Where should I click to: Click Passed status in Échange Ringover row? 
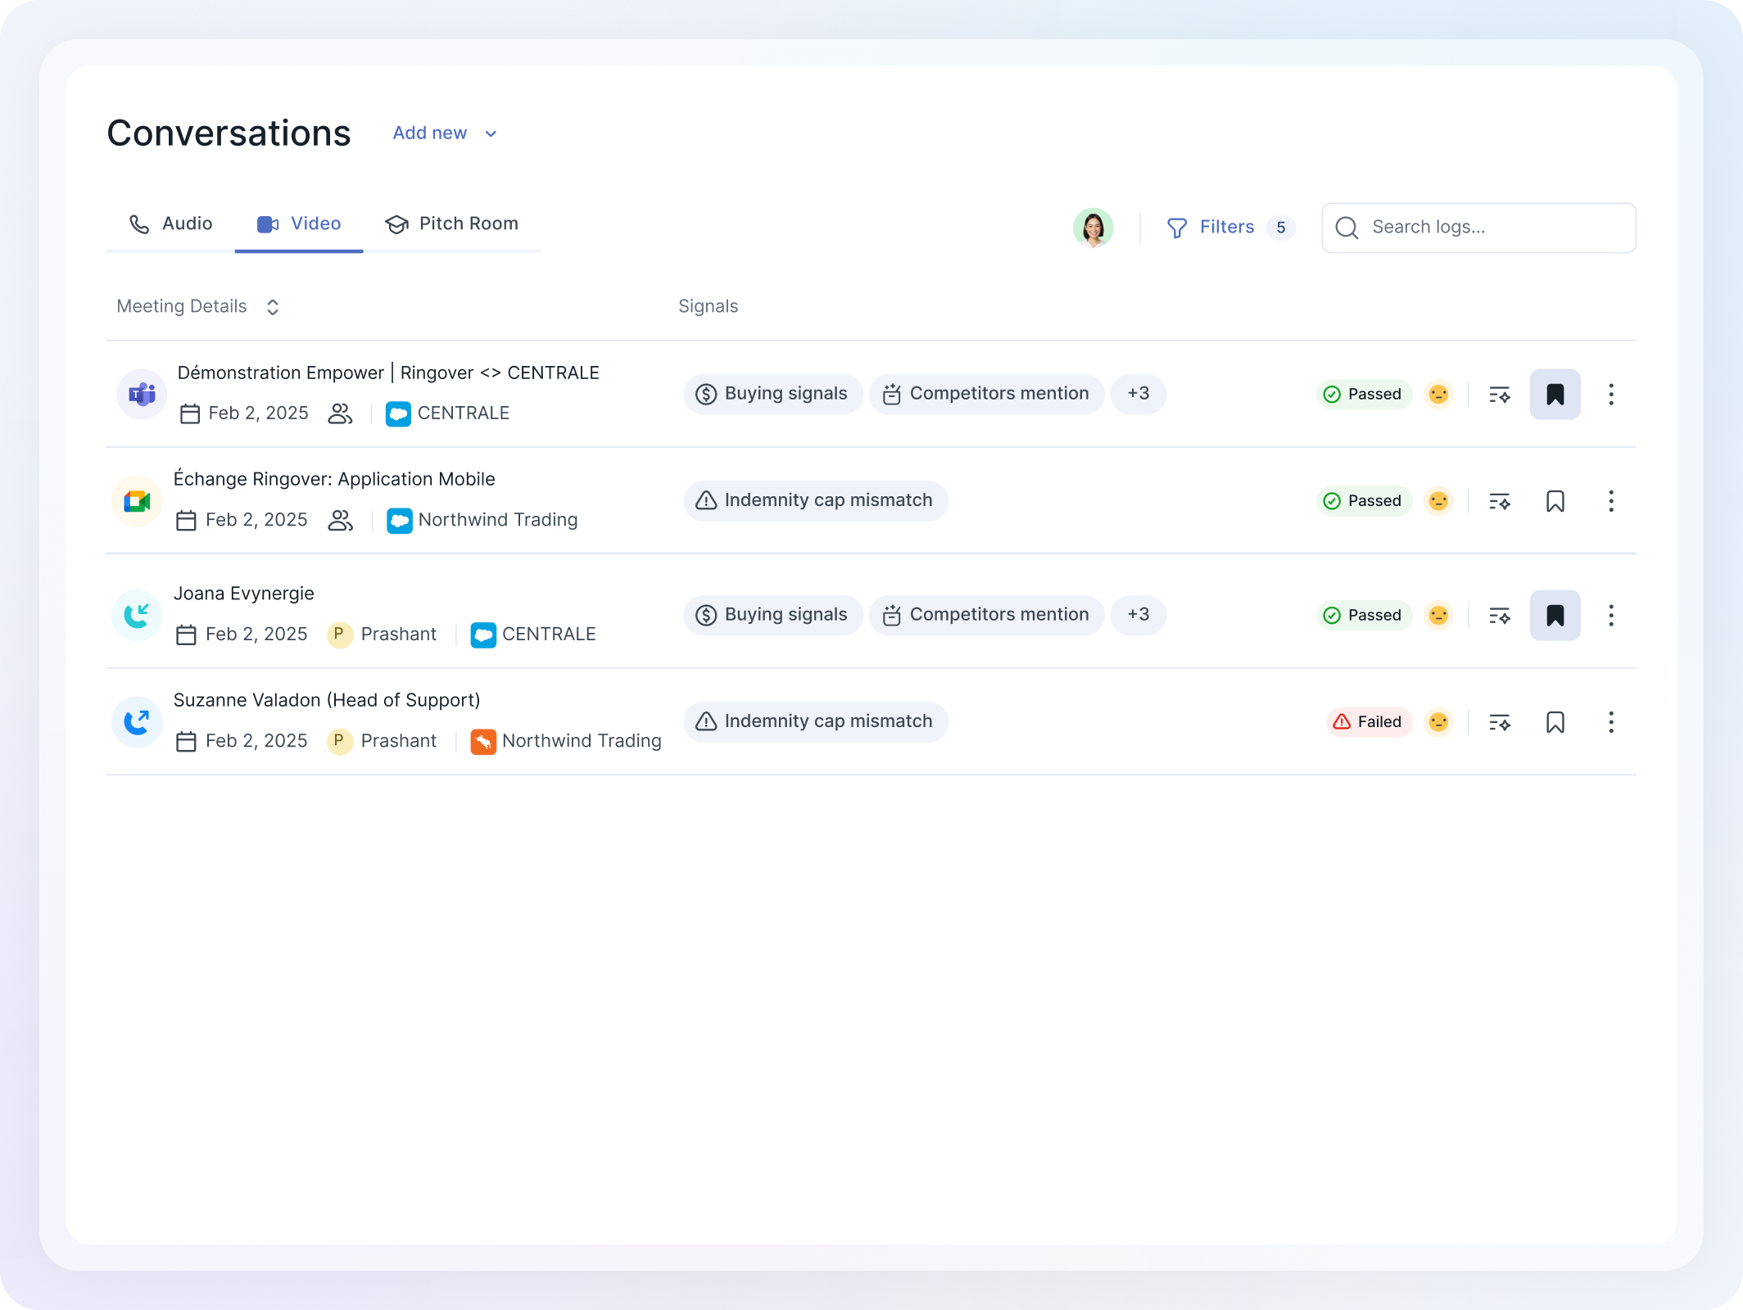point(1364,500)
